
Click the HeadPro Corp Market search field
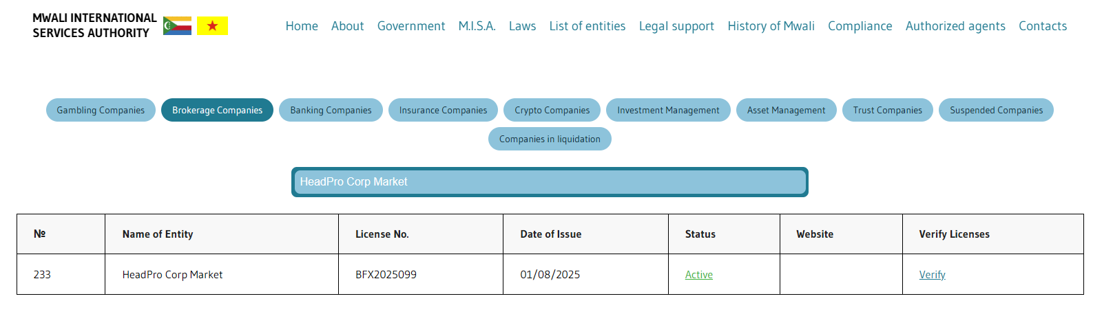coord(550,182)
